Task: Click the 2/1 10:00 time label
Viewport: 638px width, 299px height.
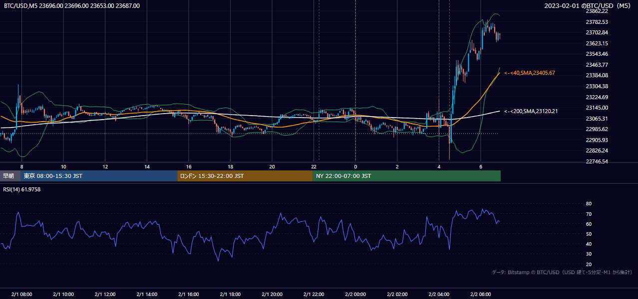Action: click(63, 294)
